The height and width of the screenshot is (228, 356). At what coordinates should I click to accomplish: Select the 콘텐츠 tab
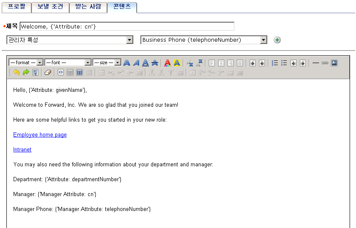(122, 7)
